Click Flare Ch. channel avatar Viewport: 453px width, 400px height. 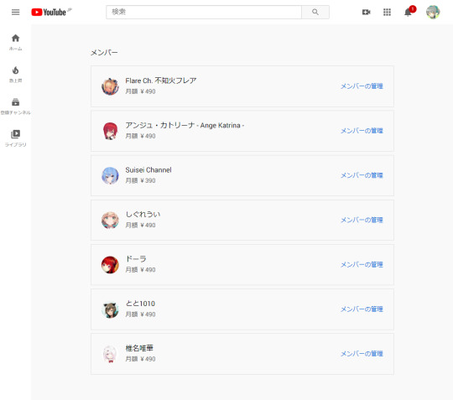110,86
